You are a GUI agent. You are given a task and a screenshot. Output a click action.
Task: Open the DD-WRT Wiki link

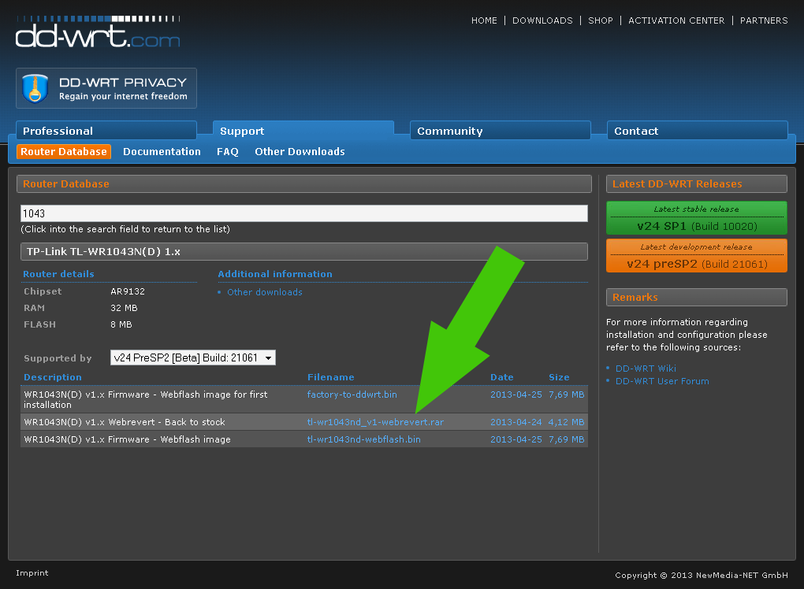(646, 369)
